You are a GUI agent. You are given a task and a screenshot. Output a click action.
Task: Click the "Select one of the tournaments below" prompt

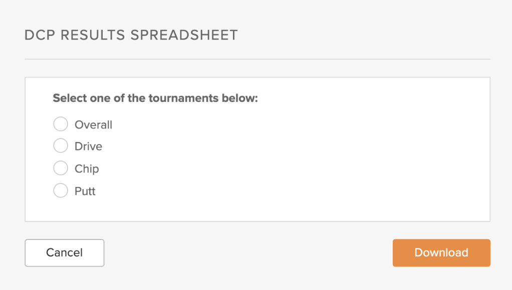pos(155,98)
